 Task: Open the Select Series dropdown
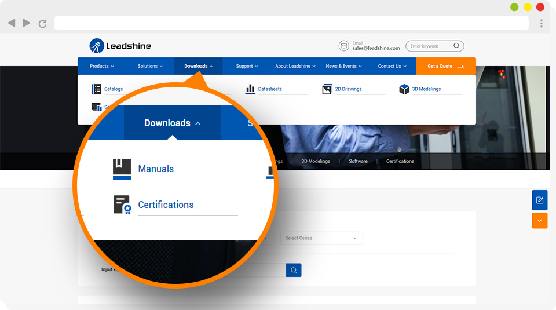point(321,238)
